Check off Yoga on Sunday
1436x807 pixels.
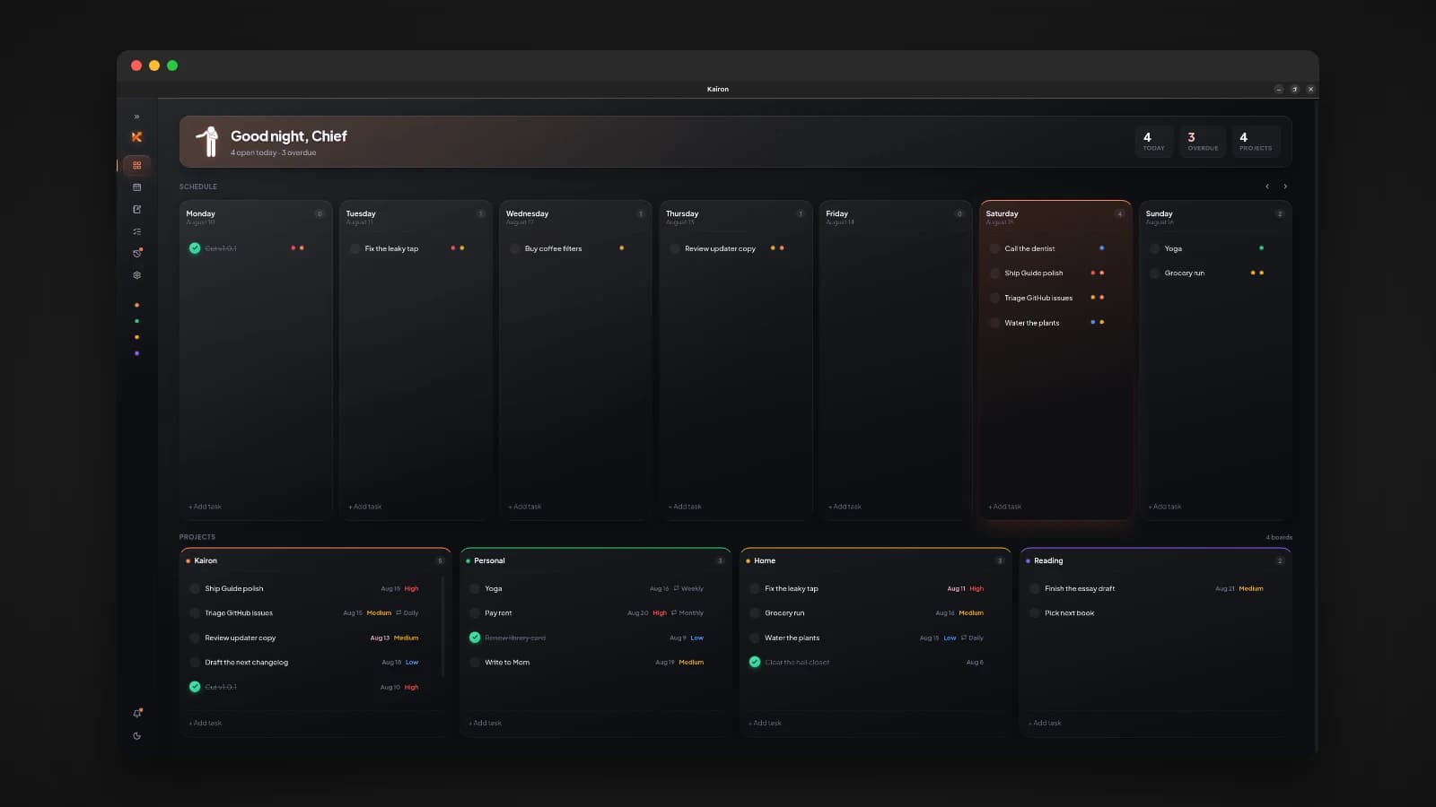(1154, 248)
